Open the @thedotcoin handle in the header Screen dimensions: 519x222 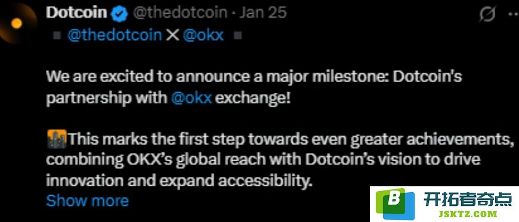click(180, 13)
